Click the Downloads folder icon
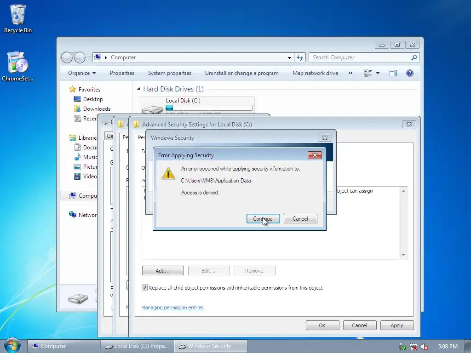The image size is (471, 353). (77, 108)
